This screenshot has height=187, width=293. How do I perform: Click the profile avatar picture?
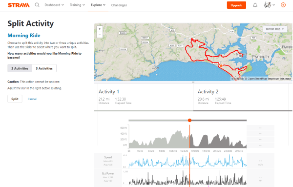tap(268, 5)
